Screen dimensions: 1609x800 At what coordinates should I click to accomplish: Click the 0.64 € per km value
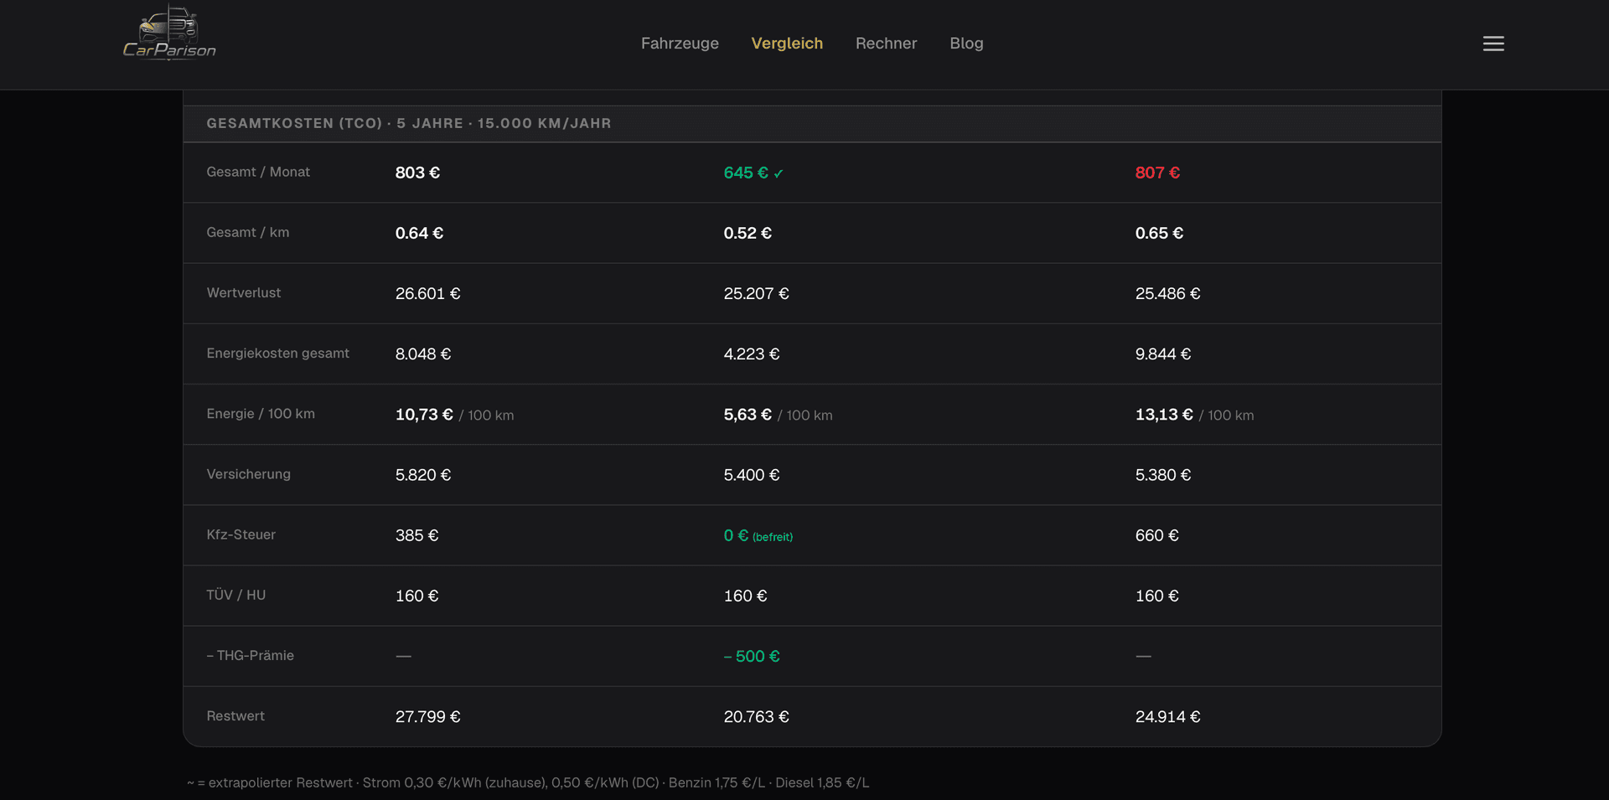click(419, 233)
